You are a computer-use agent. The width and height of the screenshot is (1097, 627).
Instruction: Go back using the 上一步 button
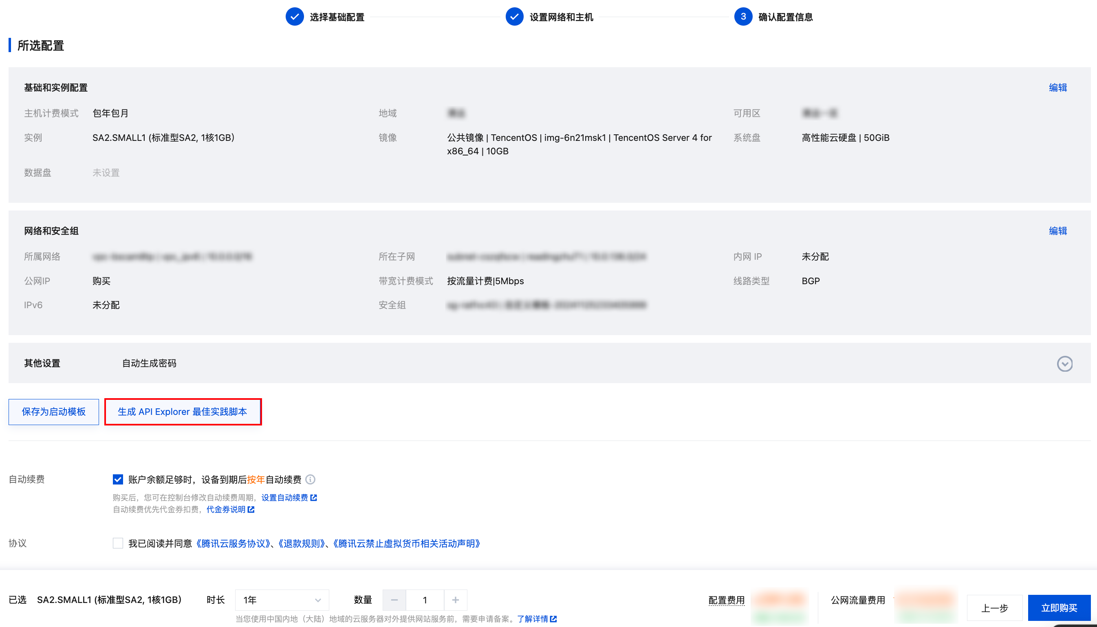[995, 607]
